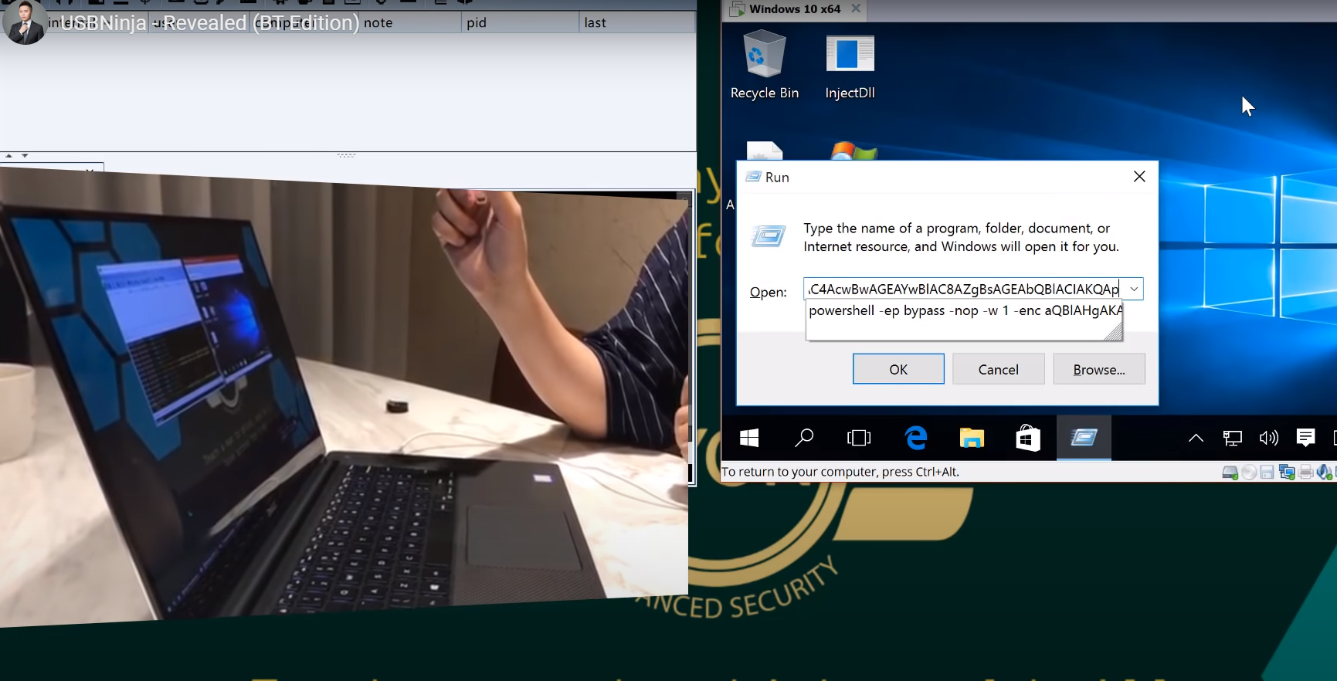Click the VMware floppy drive status icon
This screenshot has width=1337, height=681.
tap(1267, 472)
